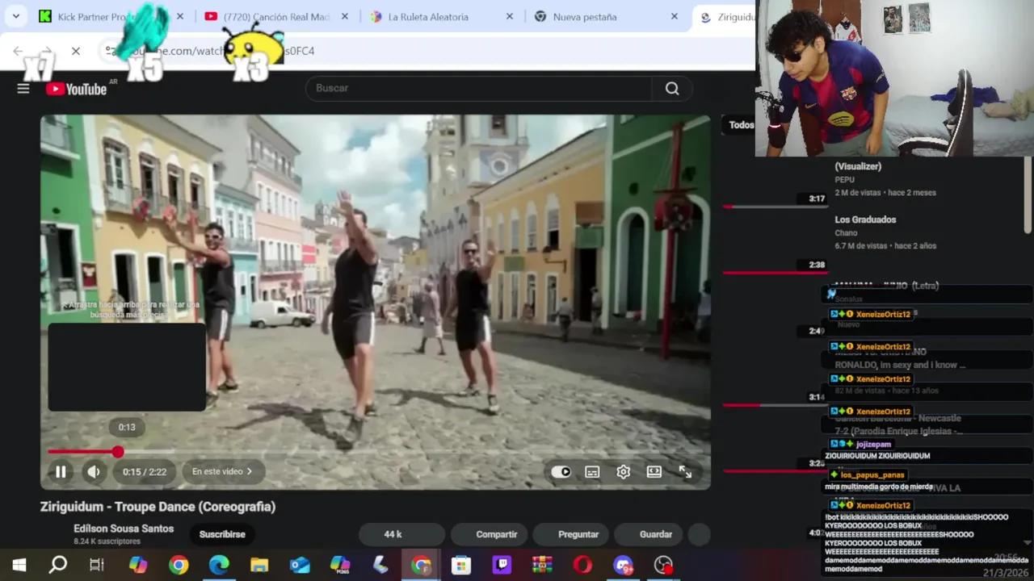Image resolution: width=1034 pixels, height=581 pixels.
Task: Open the 2:38 duration video thumbnail
Action: 775,242
